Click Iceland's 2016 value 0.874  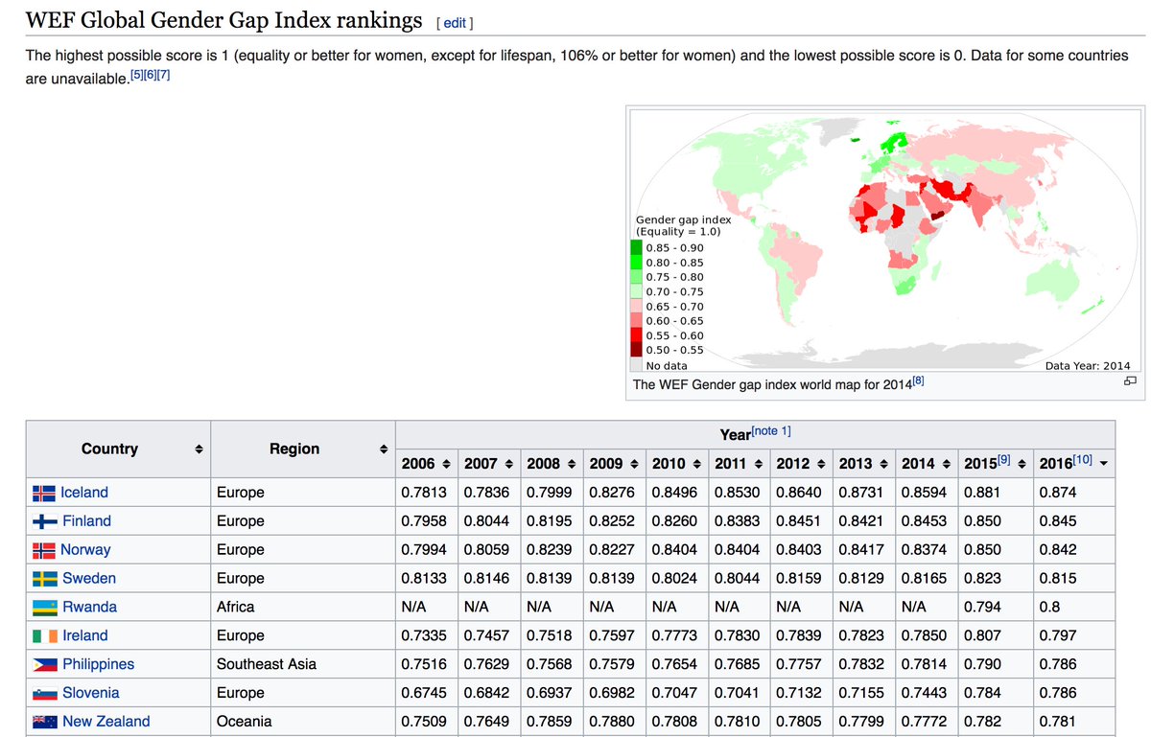1058,493
